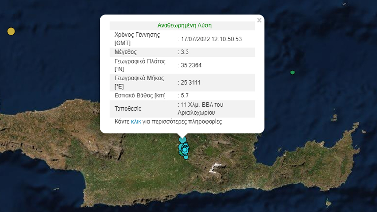The height and width of the screenshot is (212, 377).
Task: Click the focal depth value 5.7
Action: click(185, 95)
